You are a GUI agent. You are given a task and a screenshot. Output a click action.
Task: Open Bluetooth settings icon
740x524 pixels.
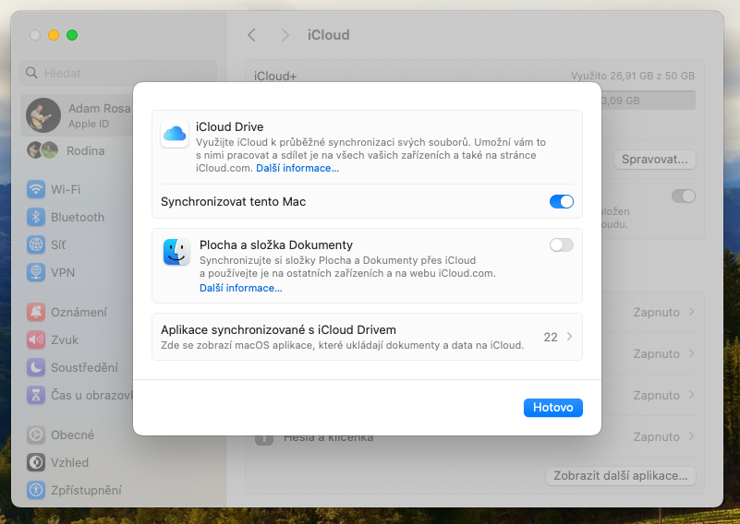36,217
